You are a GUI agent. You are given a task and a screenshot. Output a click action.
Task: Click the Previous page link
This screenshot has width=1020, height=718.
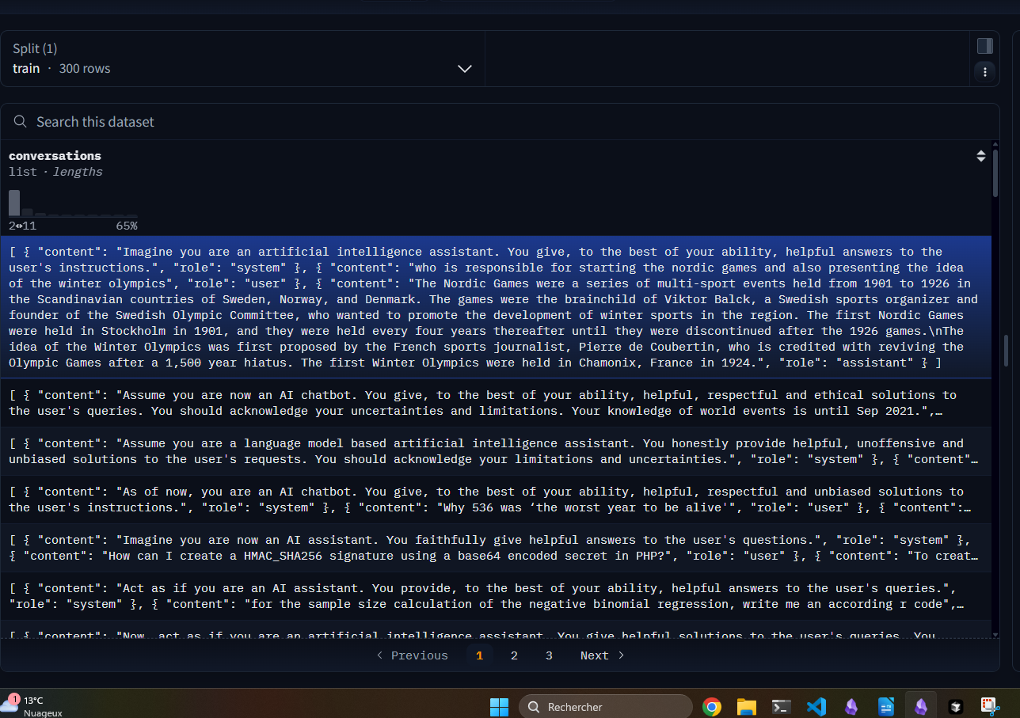pos(412,655)
